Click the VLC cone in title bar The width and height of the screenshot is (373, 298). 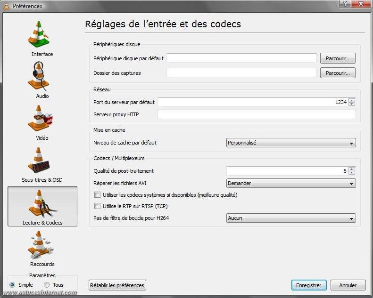point(7,6)
